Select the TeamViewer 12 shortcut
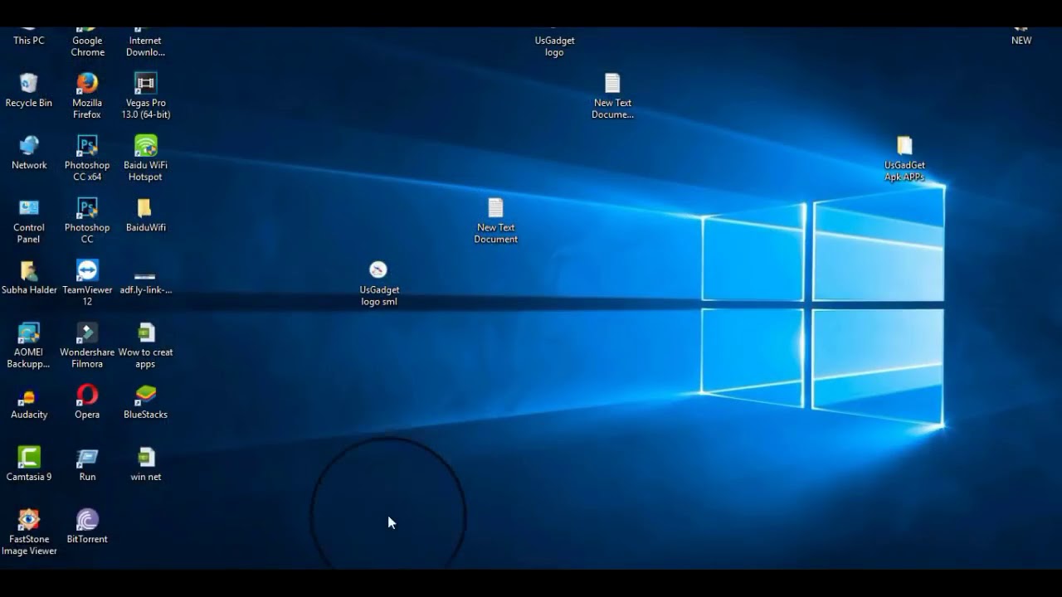The width and height of the screenshot is (1062, 597). click(x=87, y=283)
